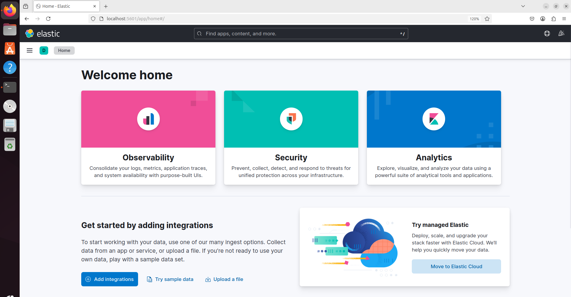Image resolution: width=571 pixels, height=297 pixels.
Task: Open the Security card title
Action: click(291, 157)
